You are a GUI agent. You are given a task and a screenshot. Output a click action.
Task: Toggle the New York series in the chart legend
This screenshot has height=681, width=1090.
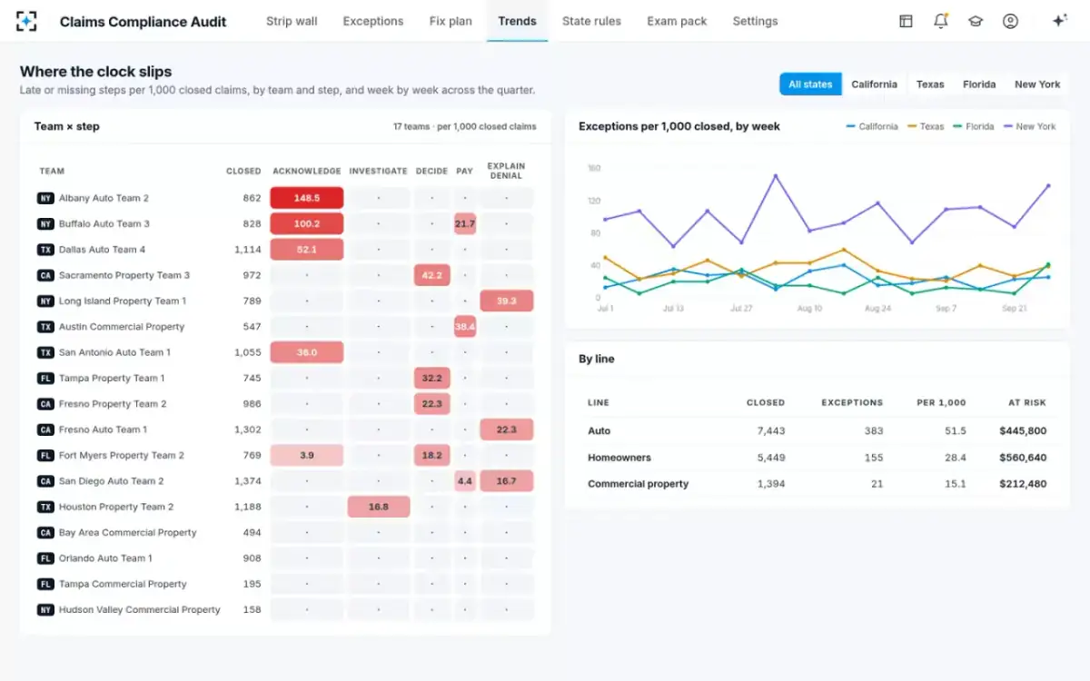1030,127
